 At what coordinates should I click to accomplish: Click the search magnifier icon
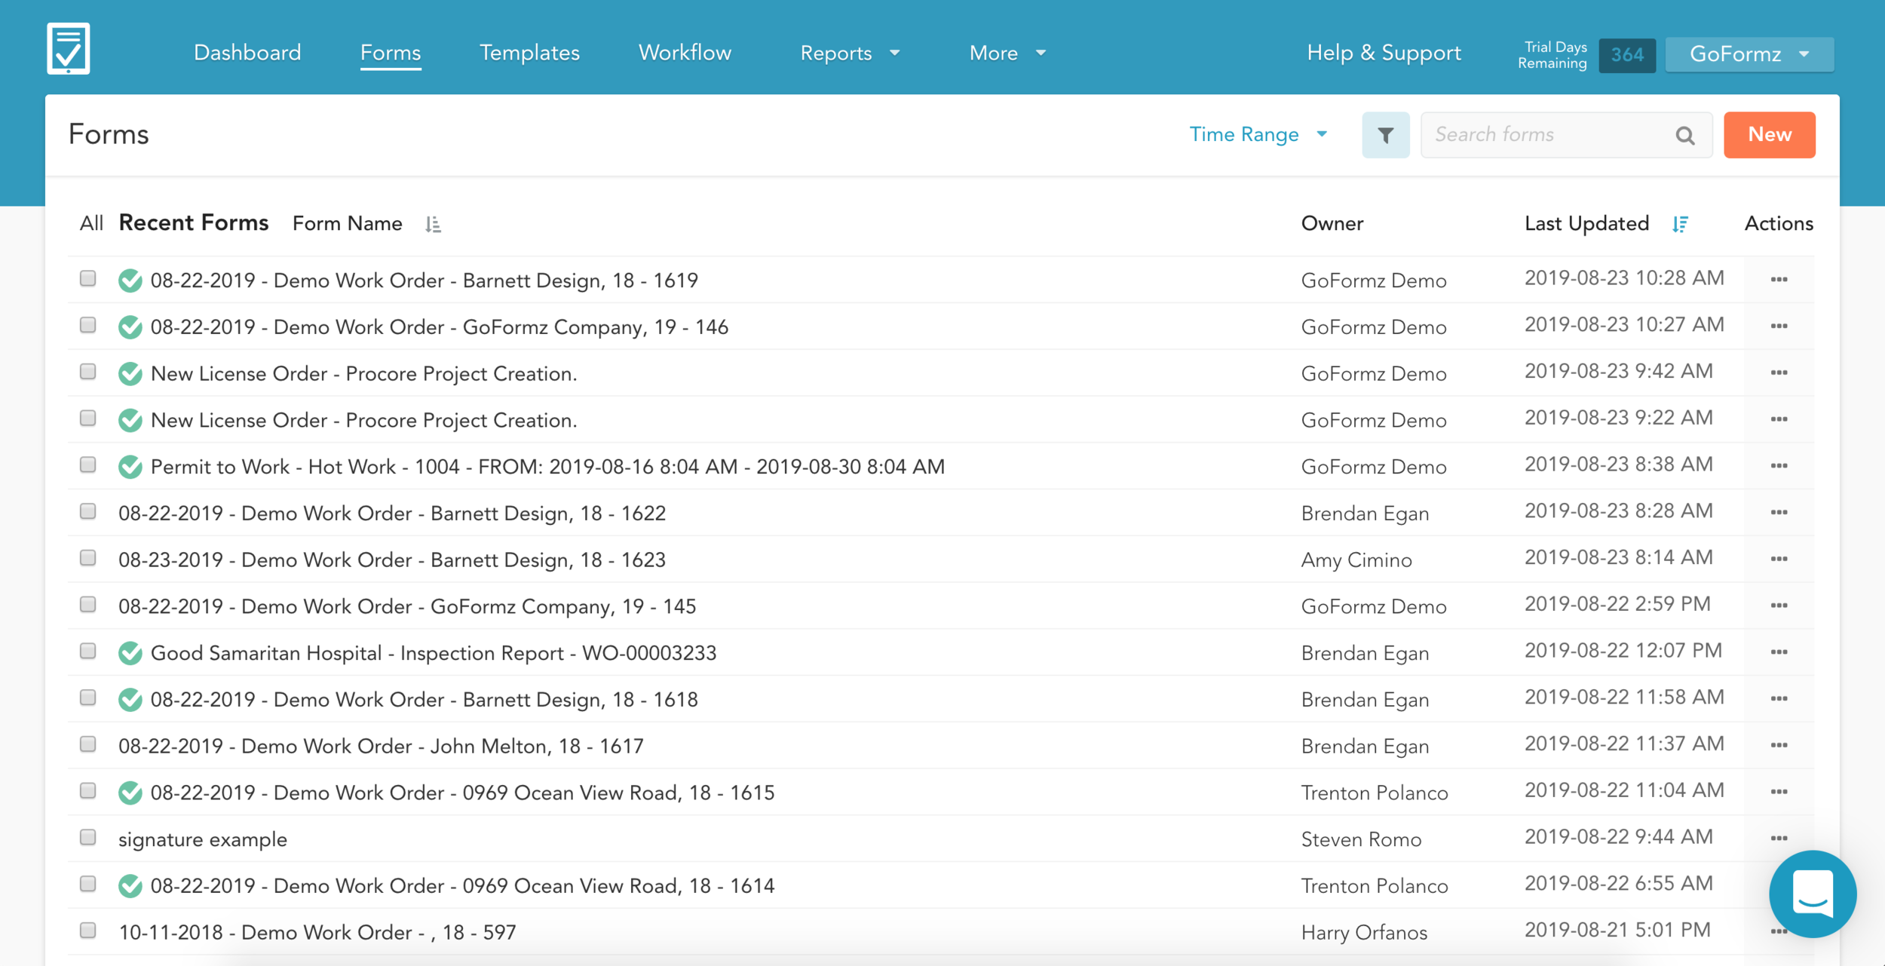1685,136
